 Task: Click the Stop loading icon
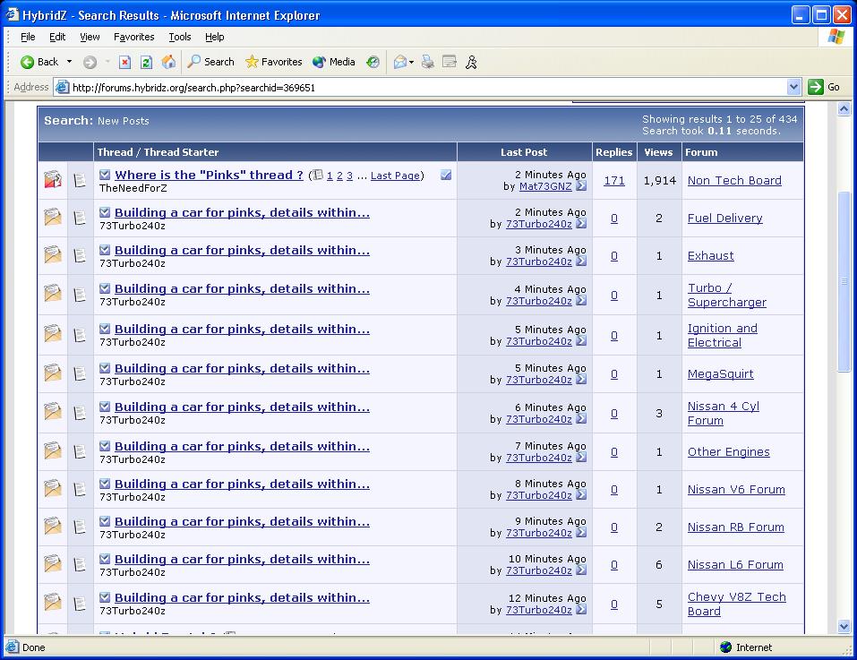(x=124, y=62)
